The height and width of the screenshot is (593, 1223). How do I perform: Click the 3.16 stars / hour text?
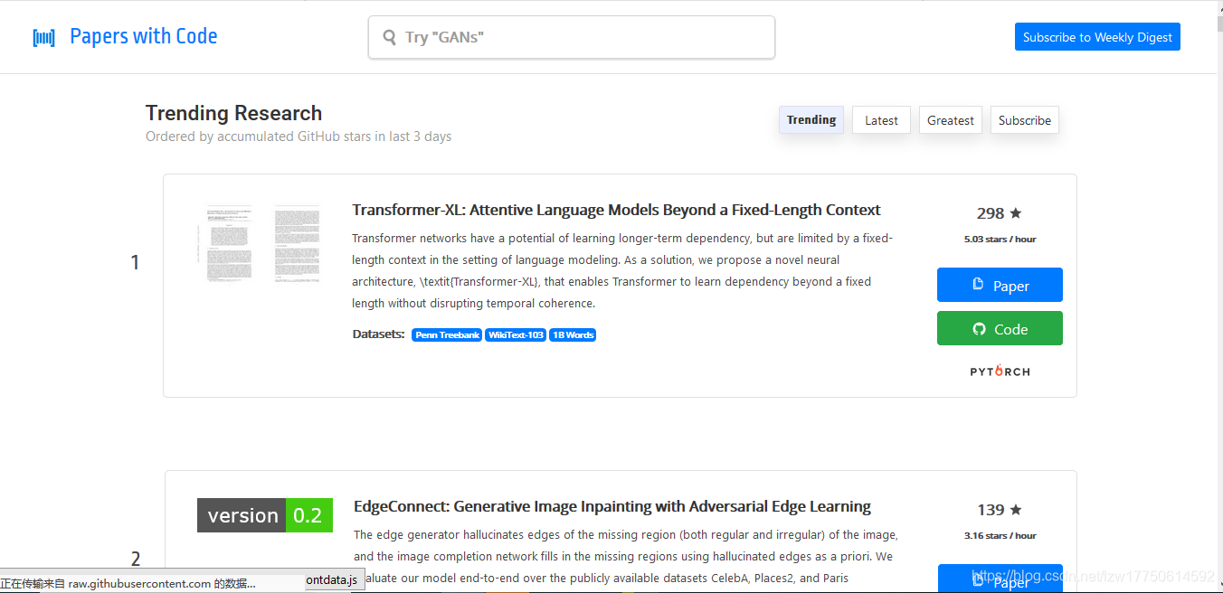[1000, 536]
